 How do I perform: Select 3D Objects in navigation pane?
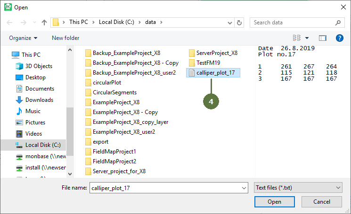pyautogui.click(x=34, y=66)
